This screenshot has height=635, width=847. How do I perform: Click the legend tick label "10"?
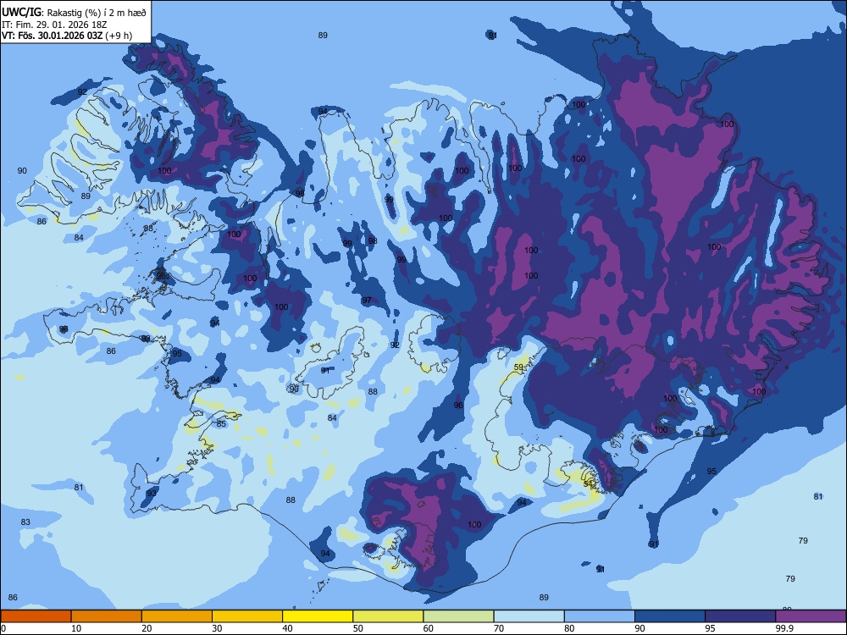click(76, 628)
